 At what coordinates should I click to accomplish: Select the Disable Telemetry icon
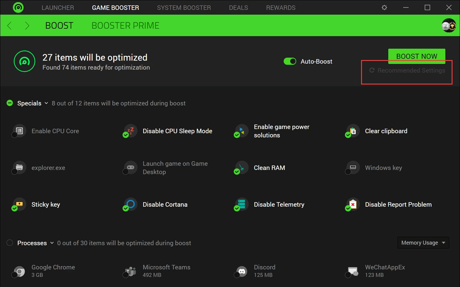tap(242, 204)
